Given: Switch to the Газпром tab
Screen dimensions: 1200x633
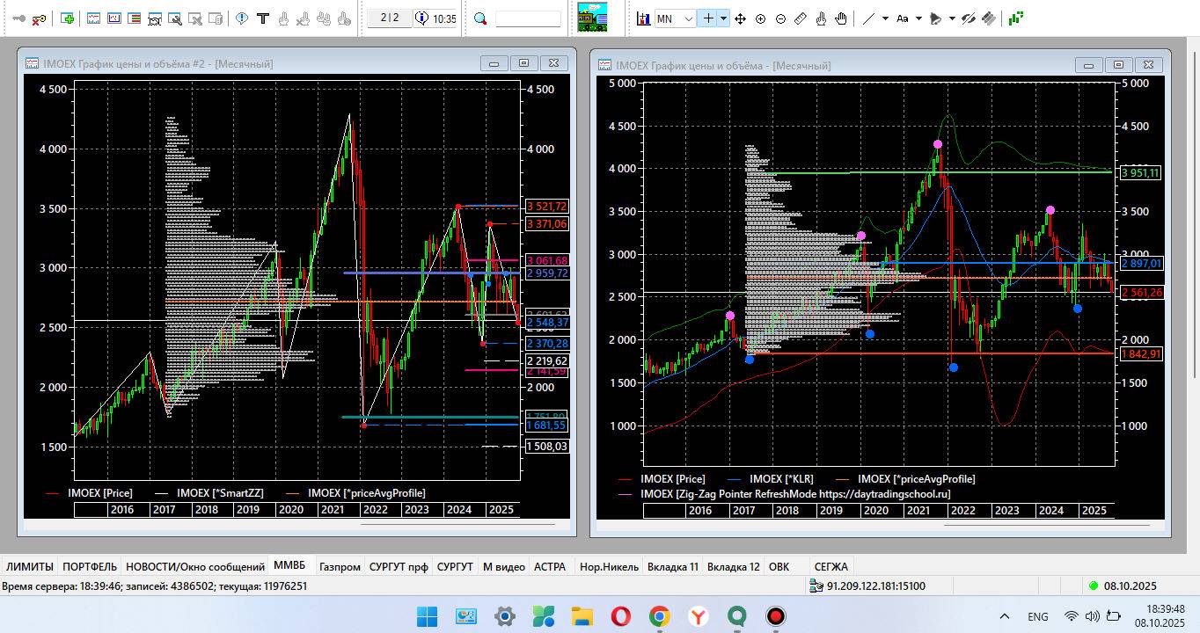Looking at the screenshot, I should (340, 567).
